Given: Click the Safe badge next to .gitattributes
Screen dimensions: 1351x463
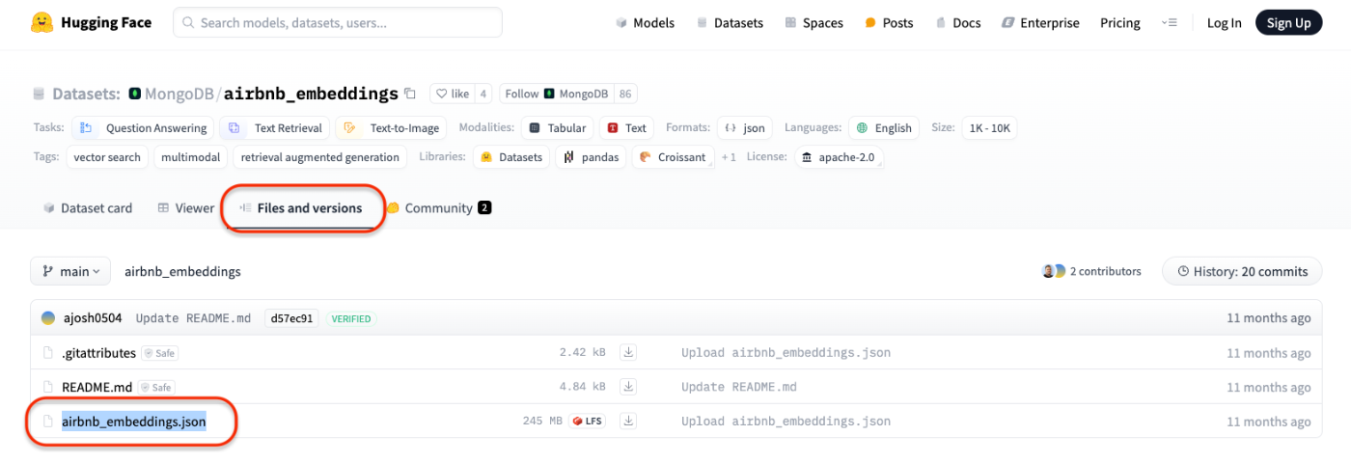Looking at the screenshot, I should pyautogui.click(x=160, y=353).
